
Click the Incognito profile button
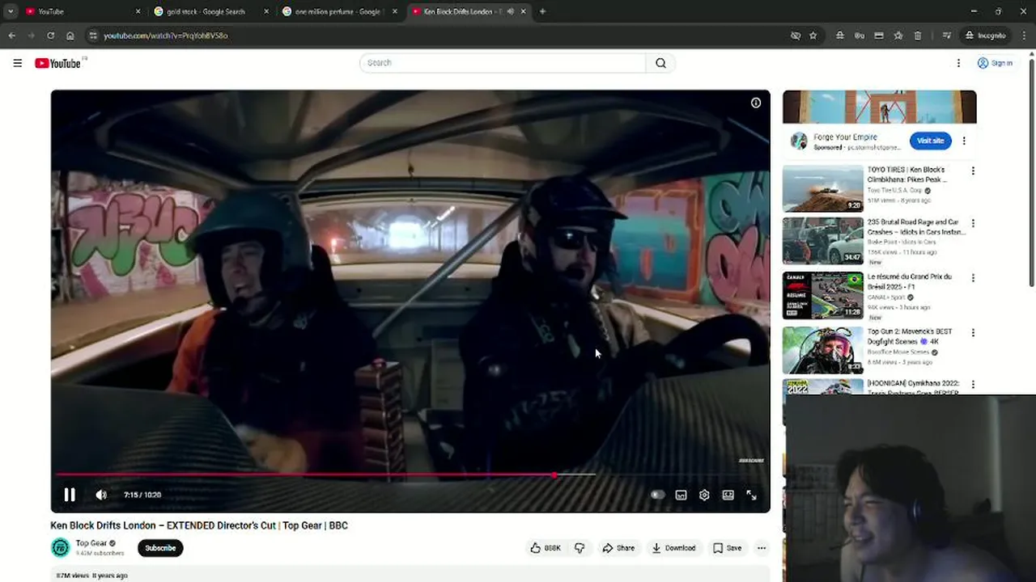click(x=985, y=36)
